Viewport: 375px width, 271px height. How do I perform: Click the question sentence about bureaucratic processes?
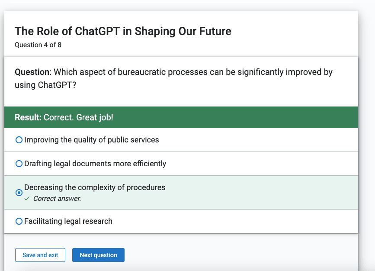click(x=173, y=78)
